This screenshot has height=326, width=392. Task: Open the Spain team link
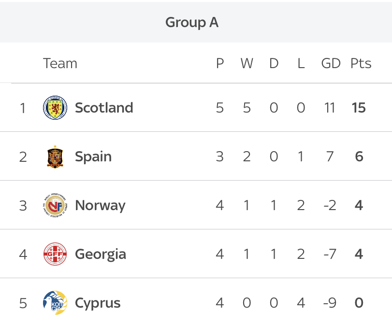click(x=93, y=156)
